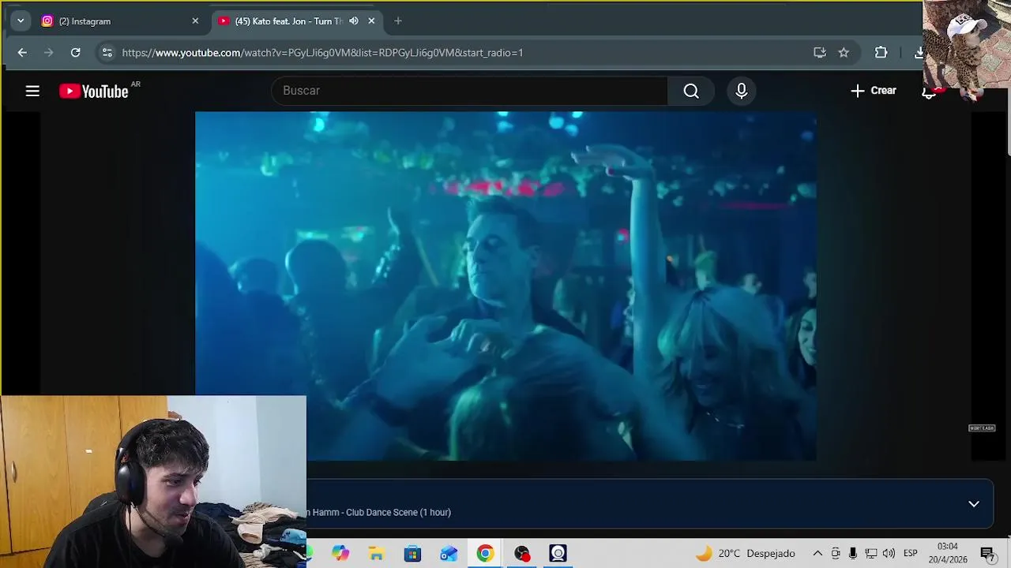
Task: Open the tab search dropdown arrow
Action: pyautogui.click(x=21, y=21)
